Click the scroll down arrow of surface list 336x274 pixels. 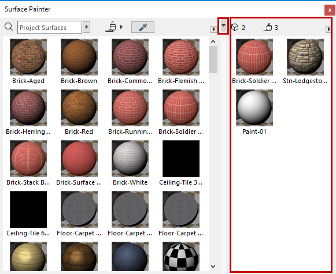pos(213,267)
